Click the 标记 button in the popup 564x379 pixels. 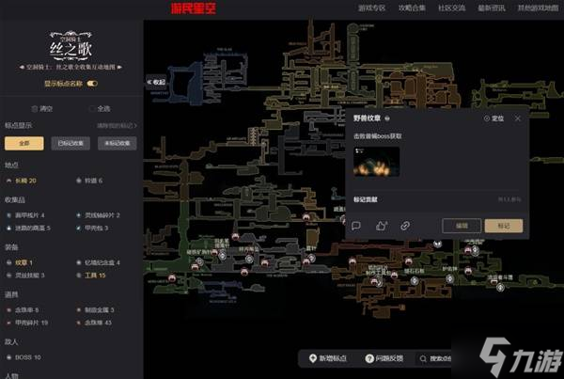[504, 226]
